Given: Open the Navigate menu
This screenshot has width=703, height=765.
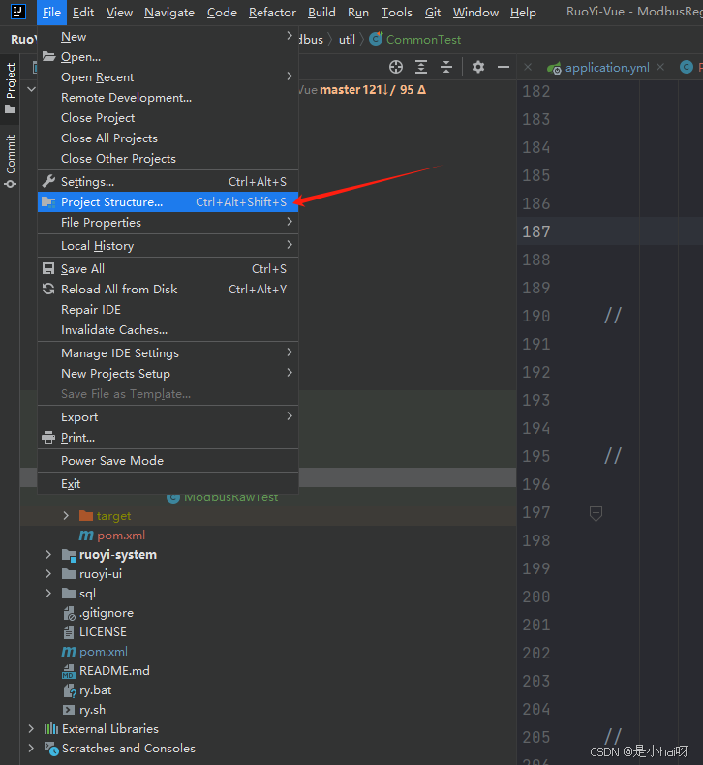Looking at the screenshot, I should (x=169, y=13).
